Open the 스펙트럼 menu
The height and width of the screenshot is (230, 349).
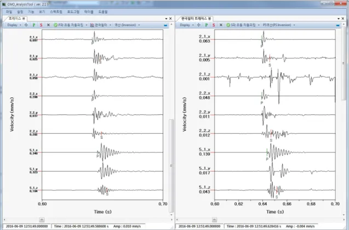pos(56,12)
